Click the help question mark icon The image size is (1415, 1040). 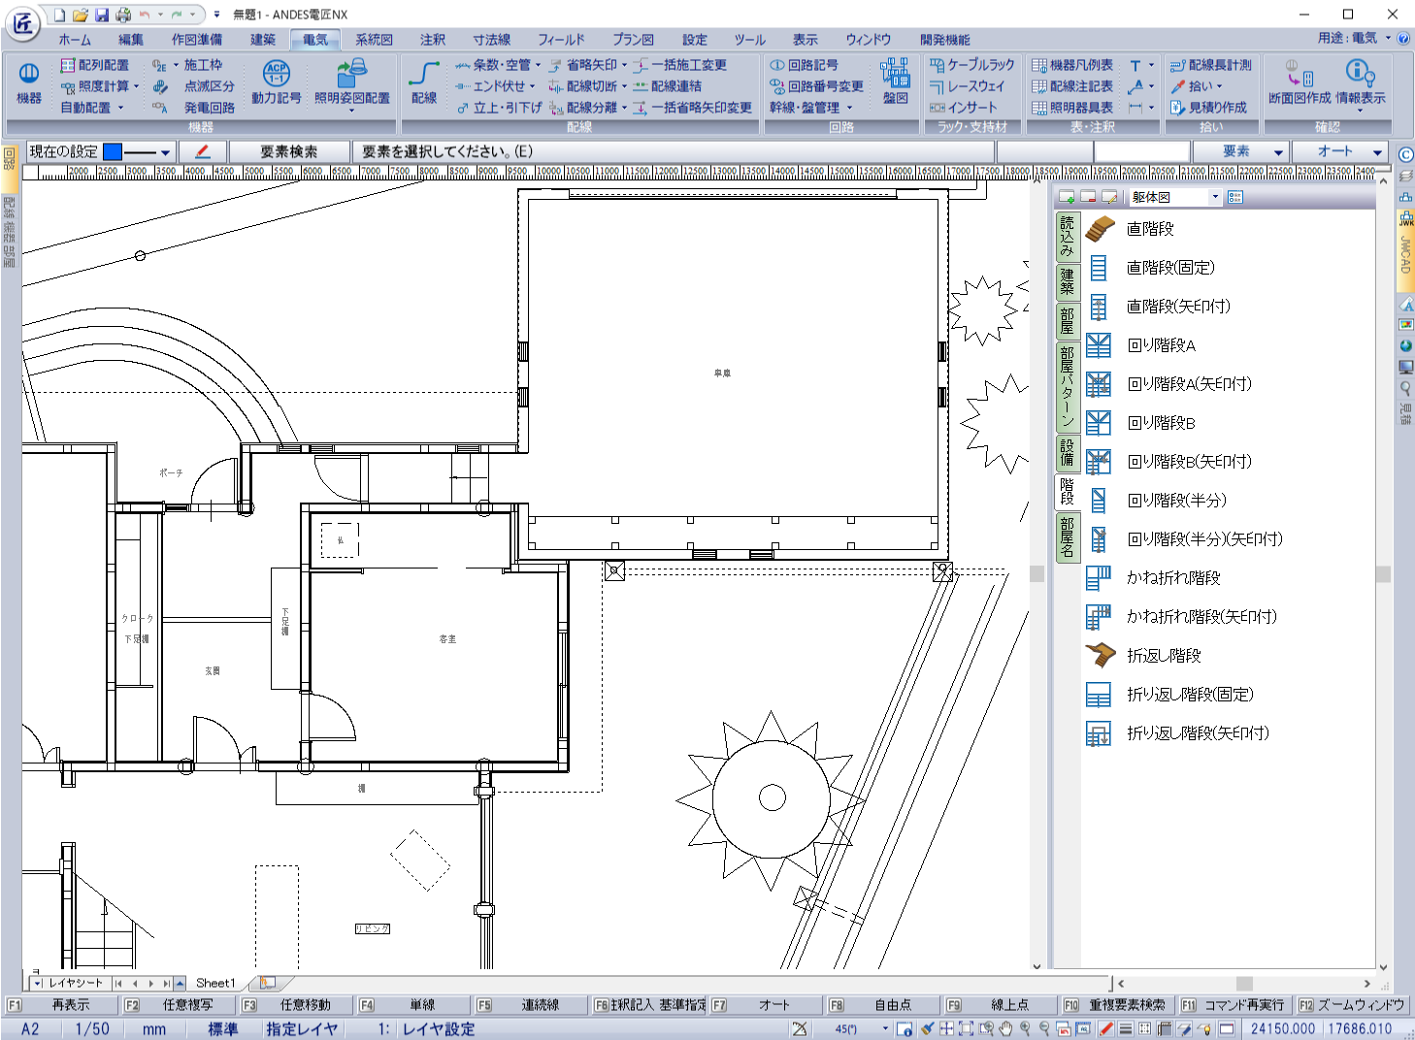pyautogui.click(x=1403, y=39)
